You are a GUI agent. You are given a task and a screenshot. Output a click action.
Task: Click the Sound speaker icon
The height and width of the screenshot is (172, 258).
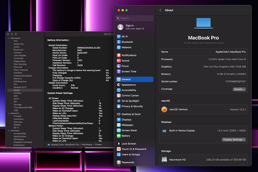[x=119, y=61]
